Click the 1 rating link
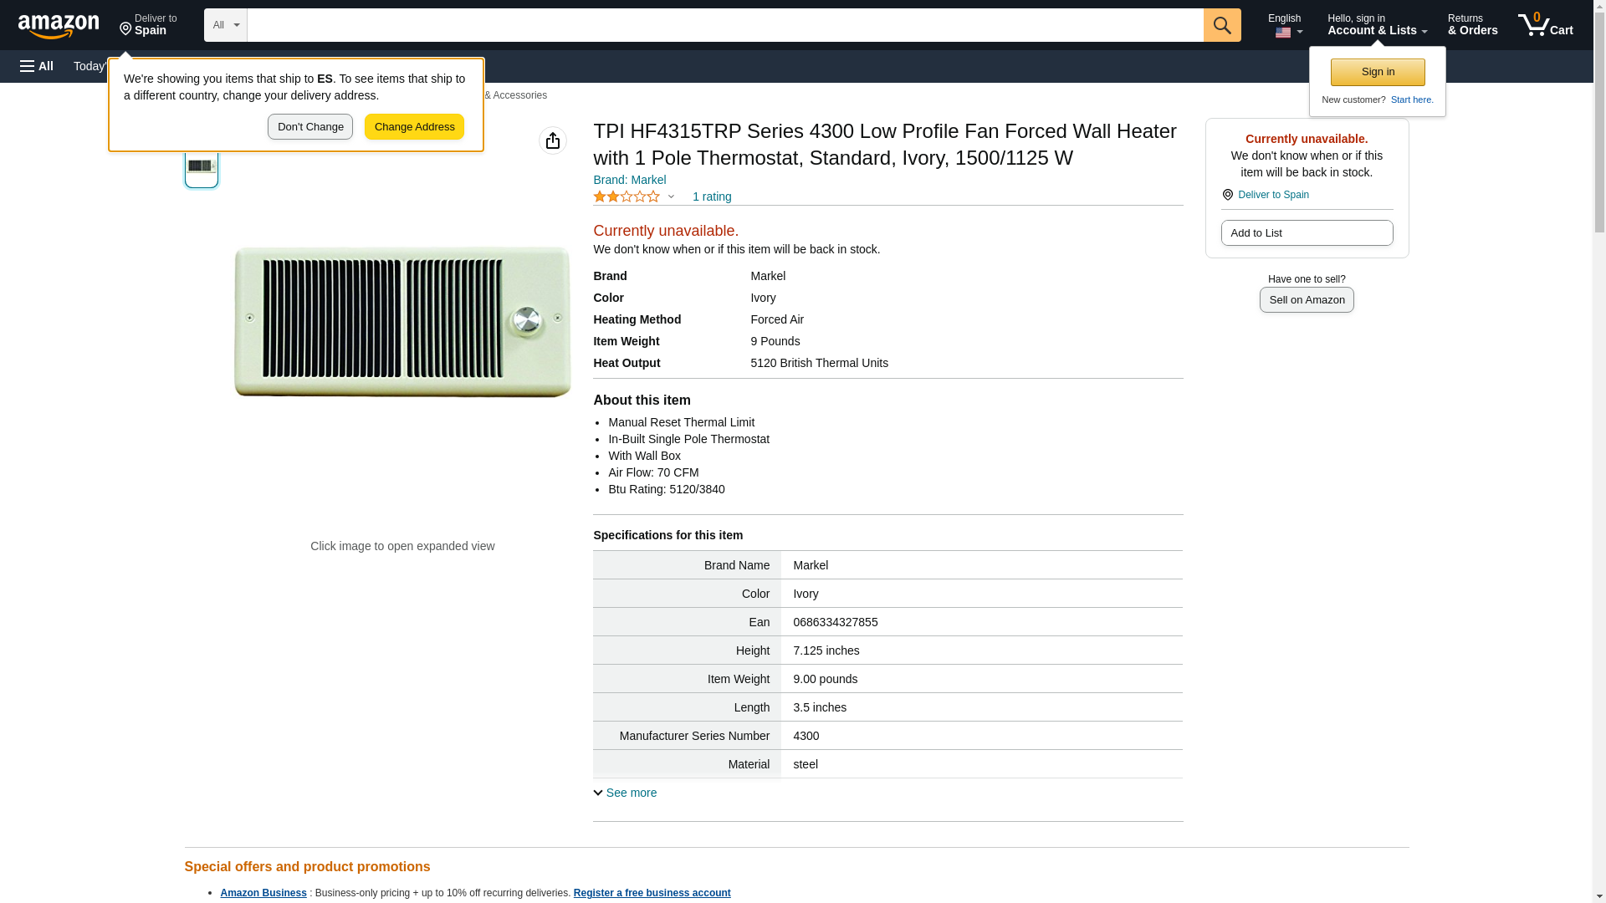1606x903 pixels. (711, 196)
